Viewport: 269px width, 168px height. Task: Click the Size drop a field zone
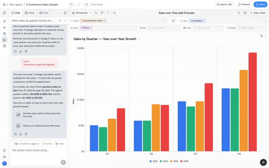(164, 28)
